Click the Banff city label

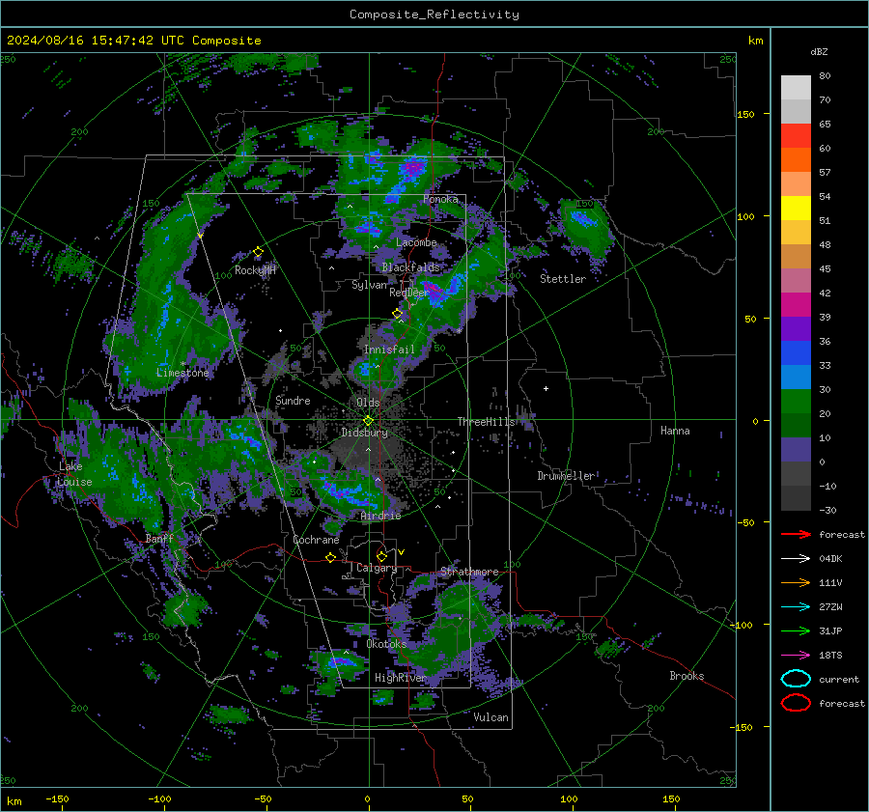[159, 539]
